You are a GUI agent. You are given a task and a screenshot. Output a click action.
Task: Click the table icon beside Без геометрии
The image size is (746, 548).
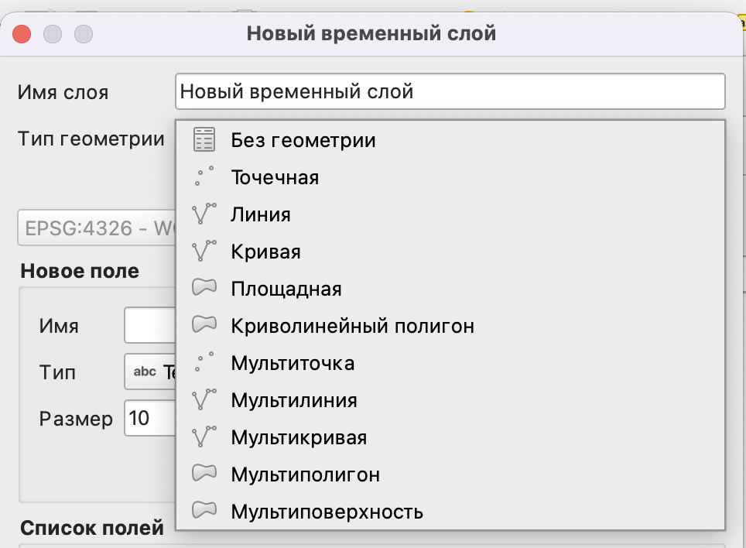(x=204, y=140)
